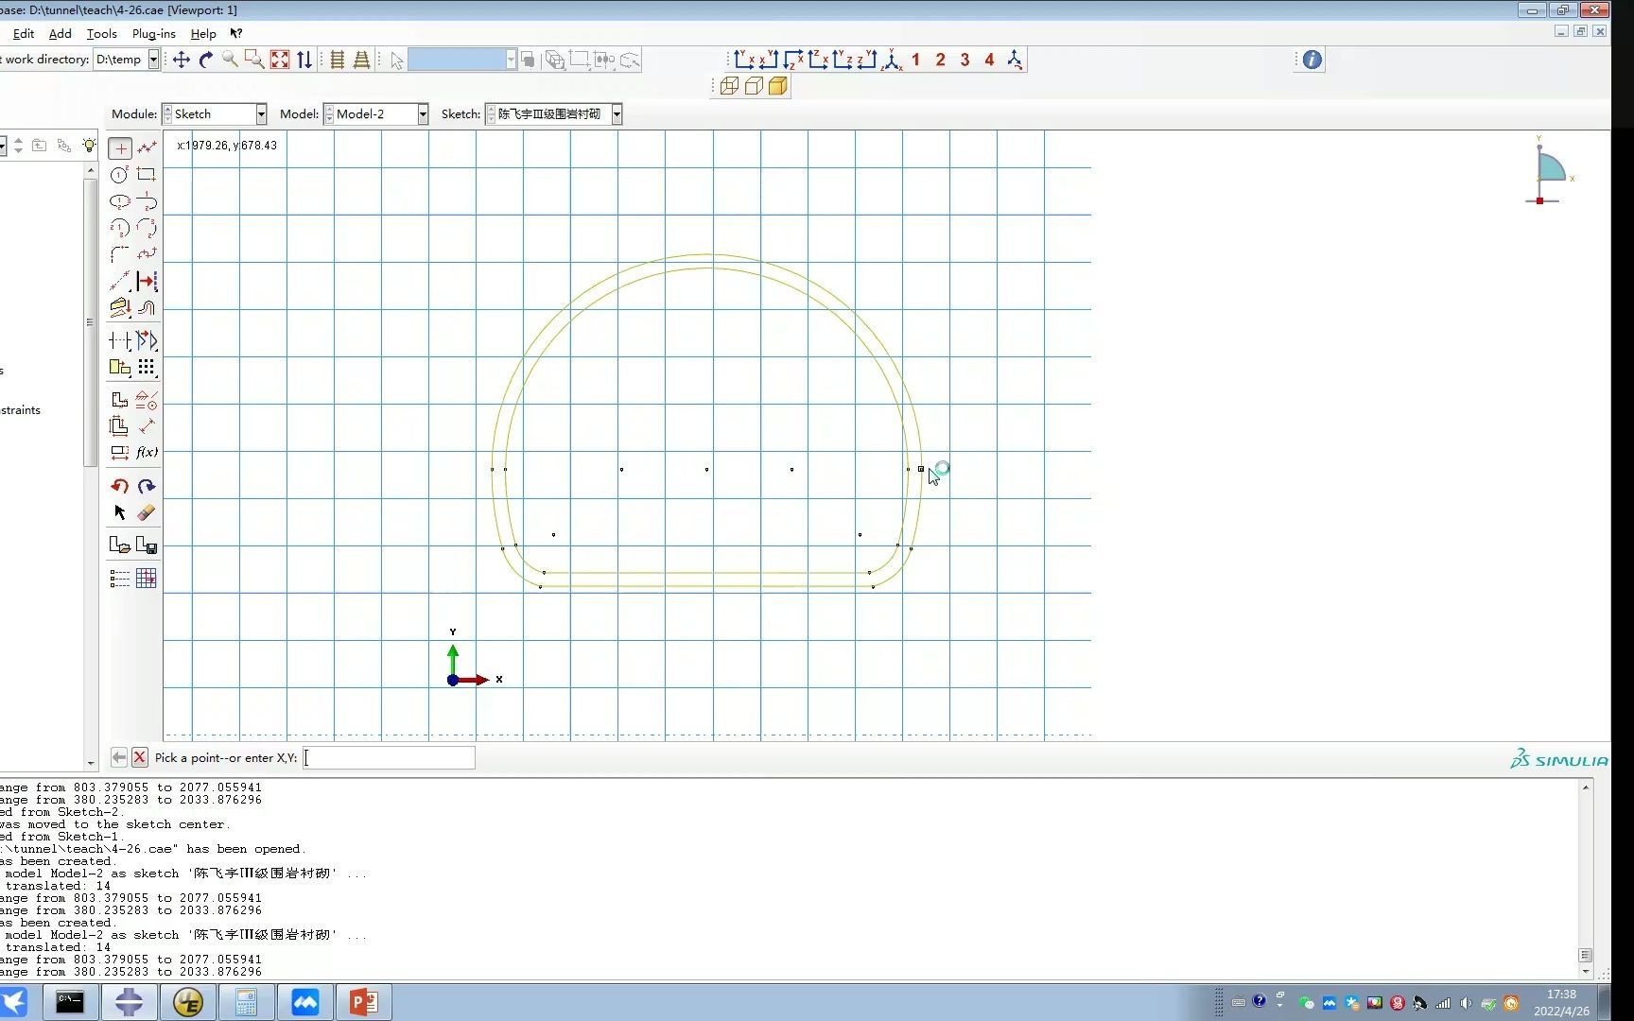The height and width of the screenshot is (1021, 1634).
Task: Select the Pan View tool
Action: pos(182,60)
